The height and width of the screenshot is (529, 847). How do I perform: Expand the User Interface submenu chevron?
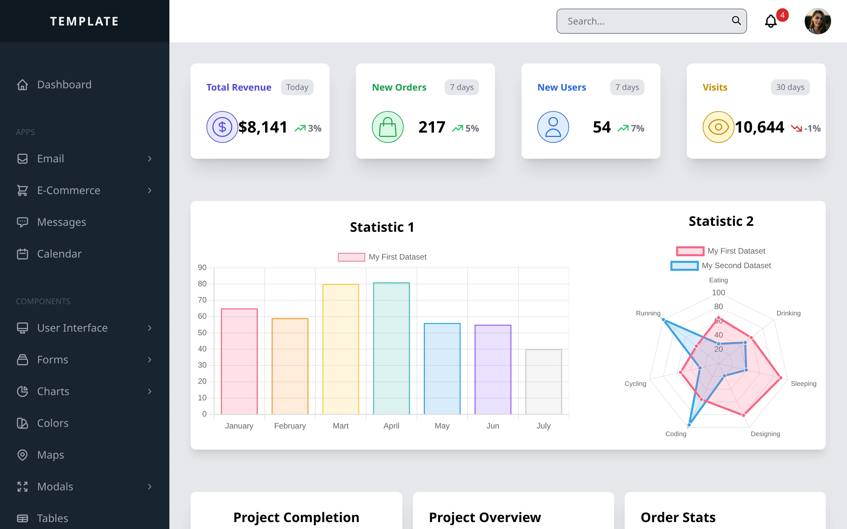pos(150,328)
